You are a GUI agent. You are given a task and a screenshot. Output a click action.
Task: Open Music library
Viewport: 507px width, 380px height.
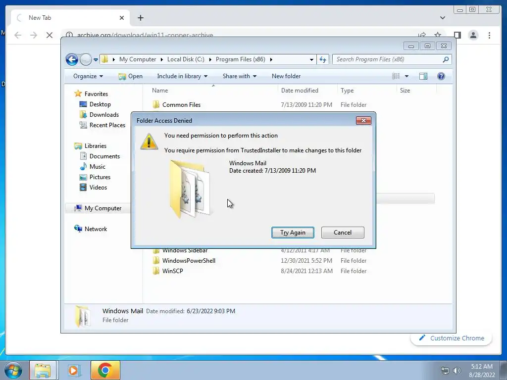[98, 167]
